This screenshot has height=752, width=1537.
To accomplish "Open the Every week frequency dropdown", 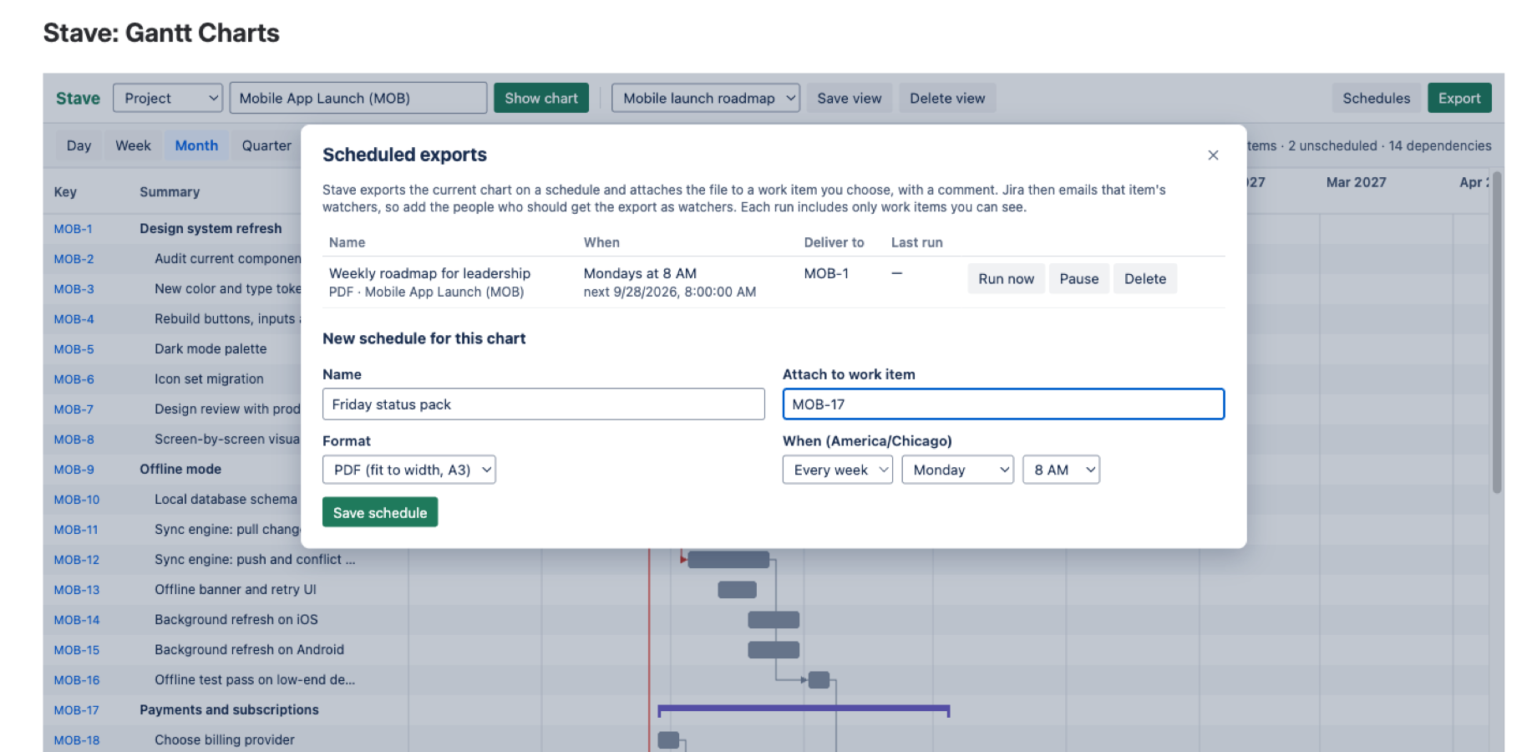I will pyautogui.click(x=838, y=470).
